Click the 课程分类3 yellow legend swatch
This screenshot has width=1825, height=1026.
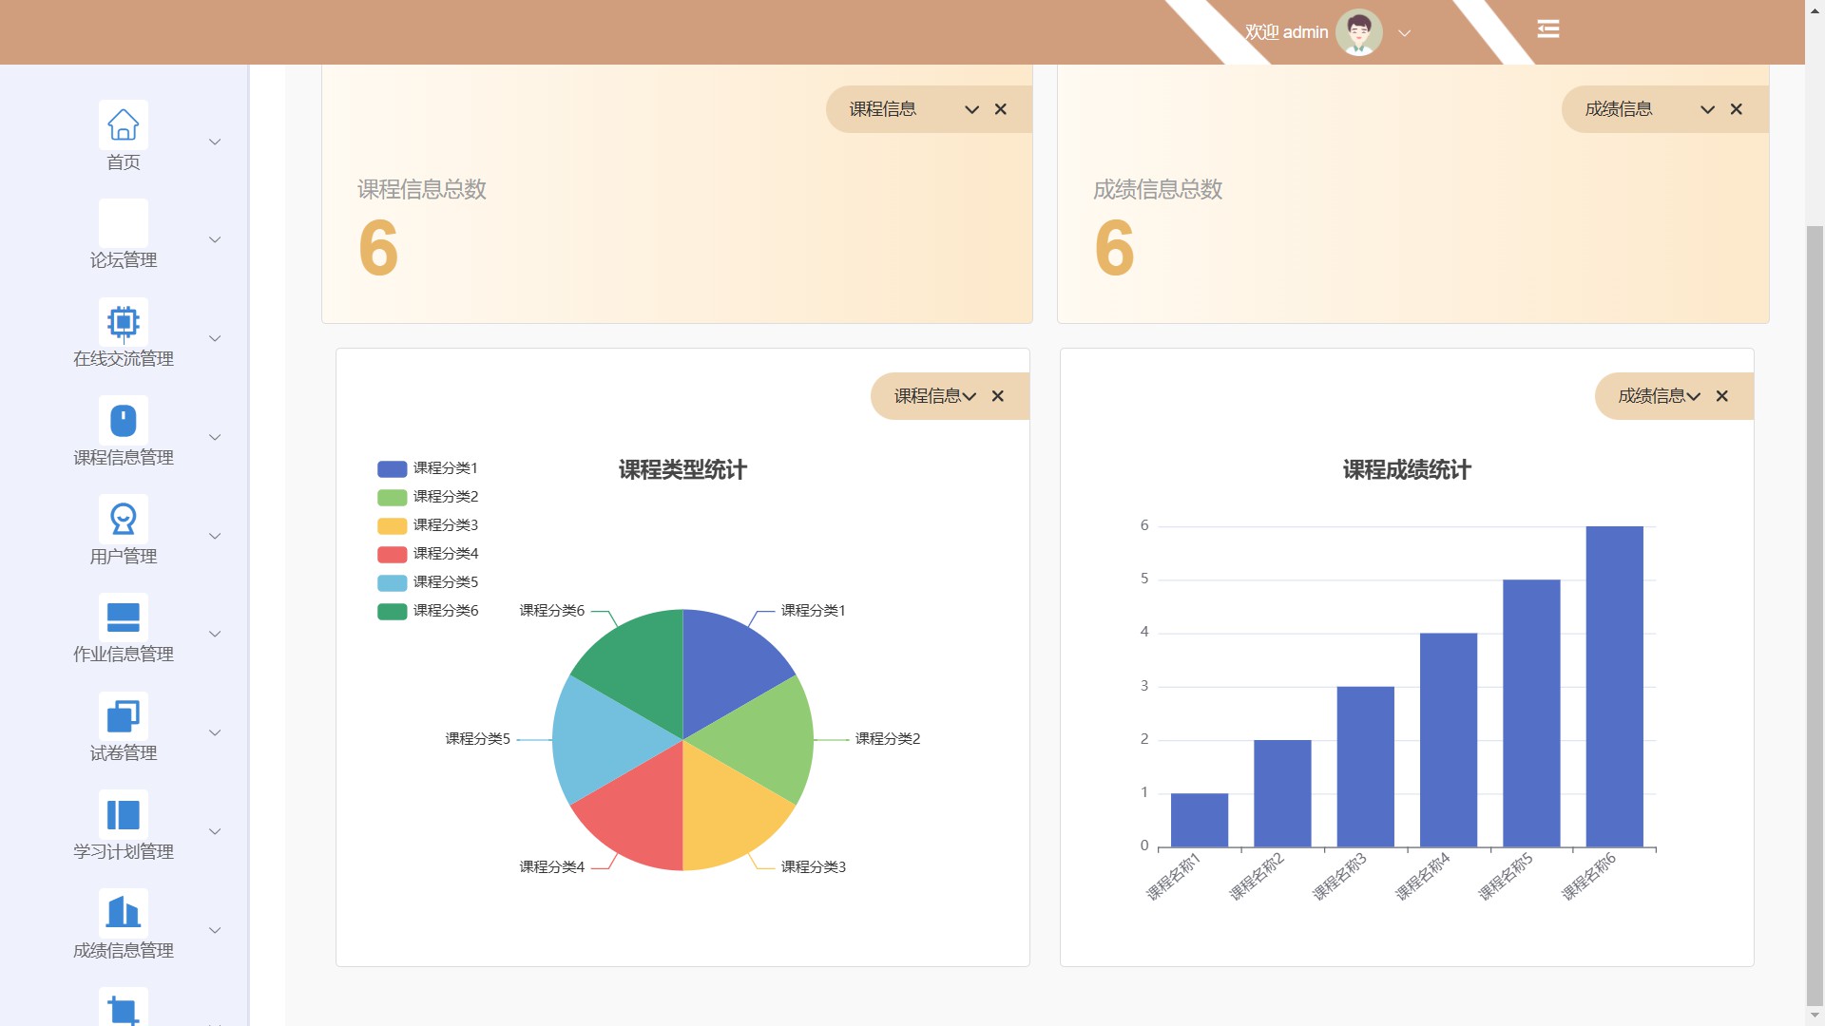[x=392, y=525]
